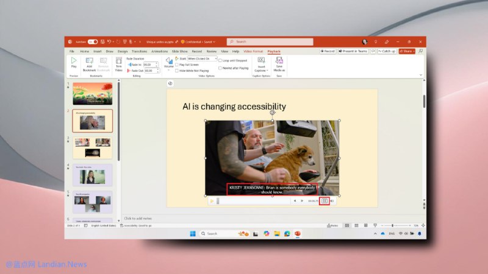Click the zoom slider in the status bar

pos(396,225)
